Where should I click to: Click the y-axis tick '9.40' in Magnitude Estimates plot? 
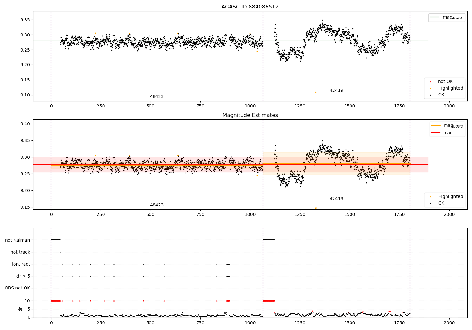(25, 124)
